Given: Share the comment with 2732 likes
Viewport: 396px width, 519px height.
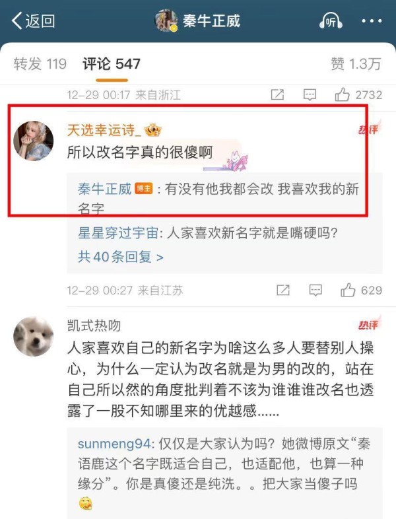Looking at the screenshot, I should coord(277,94).
